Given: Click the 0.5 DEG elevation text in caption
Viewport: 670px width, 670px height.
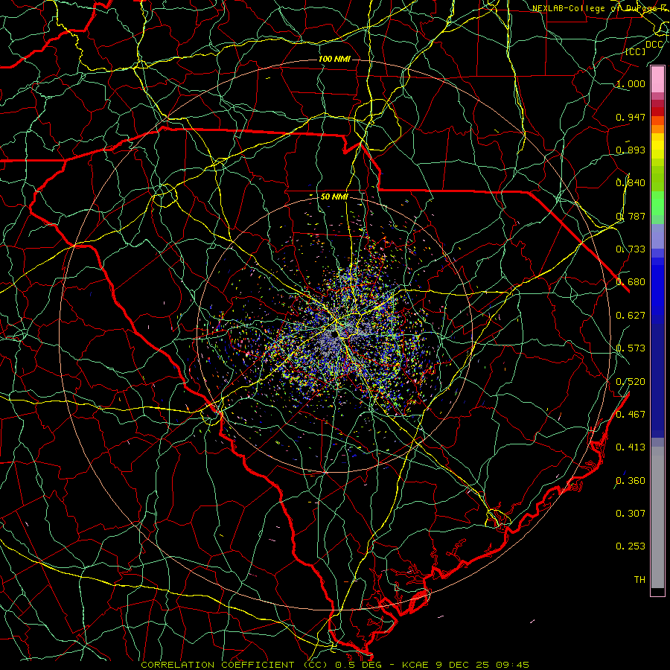Looking at the screenshot, I should click(359, 665).
